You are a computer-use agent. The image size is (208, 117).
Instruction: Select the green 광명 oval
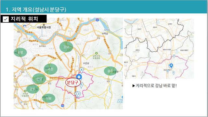tap(20, 52)
